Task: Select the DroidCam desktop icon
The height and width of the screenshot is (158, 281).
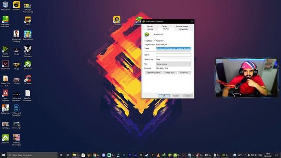Action: coord(5,139)
